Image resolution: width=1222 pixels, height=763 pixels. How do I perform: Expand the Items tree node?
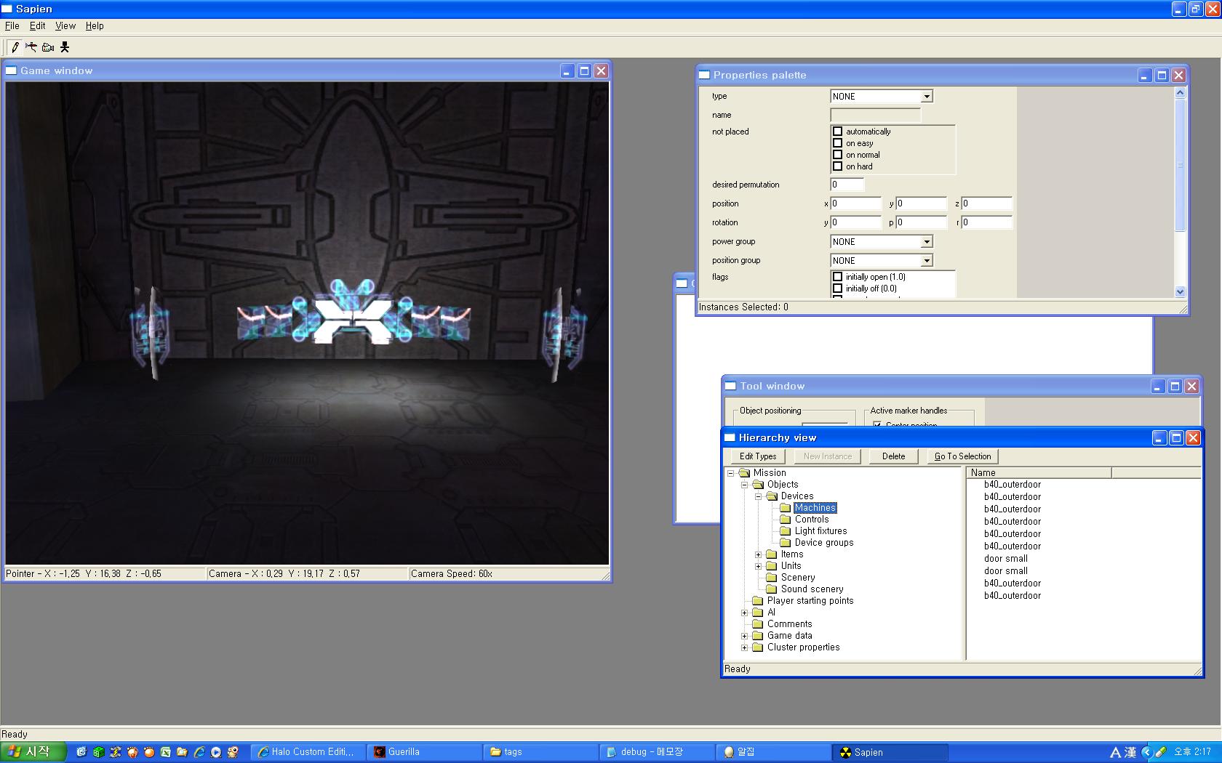[x=759, y=554]
